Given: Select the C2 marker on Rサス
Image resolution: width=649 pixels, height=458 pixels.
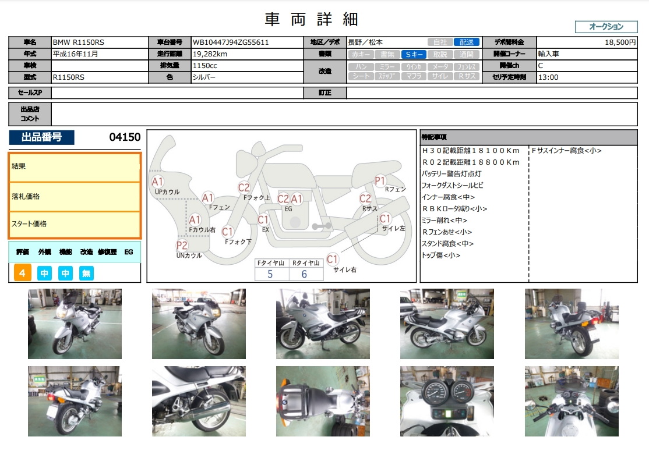Looking at the screenshot, I should pyautogui.click(x=365, y=198).
